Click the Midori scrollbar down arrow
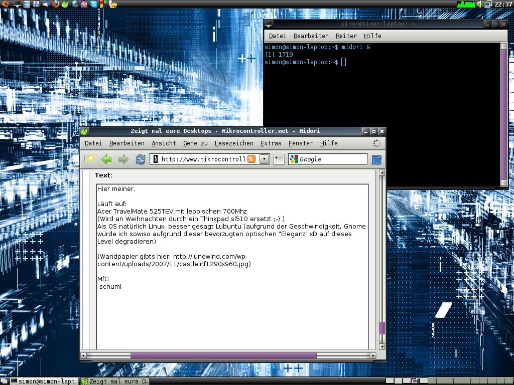The height and width of the screenshot is (385, 514). coord(382,347)
